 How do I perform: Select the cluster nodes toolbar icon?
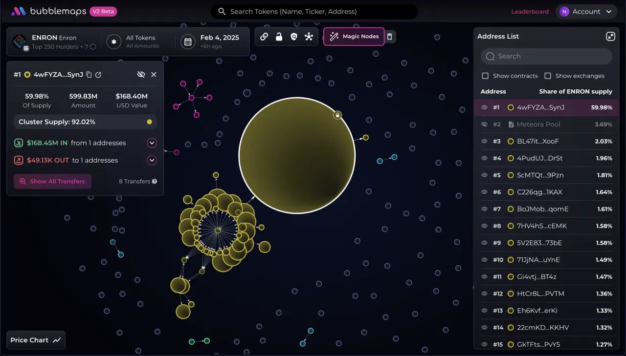(x=309, y=36)
